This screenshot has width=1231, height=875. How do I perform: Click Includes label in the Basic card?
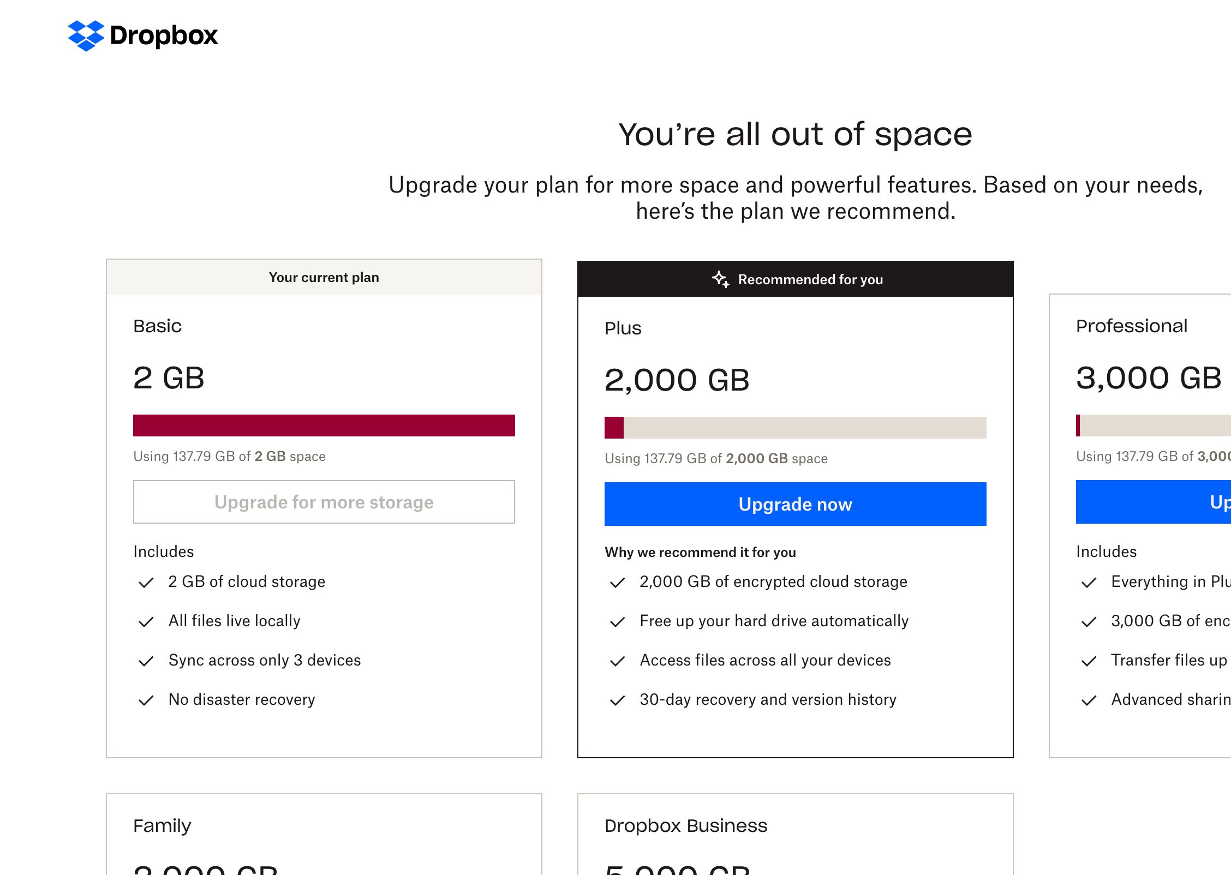(164, 552)
